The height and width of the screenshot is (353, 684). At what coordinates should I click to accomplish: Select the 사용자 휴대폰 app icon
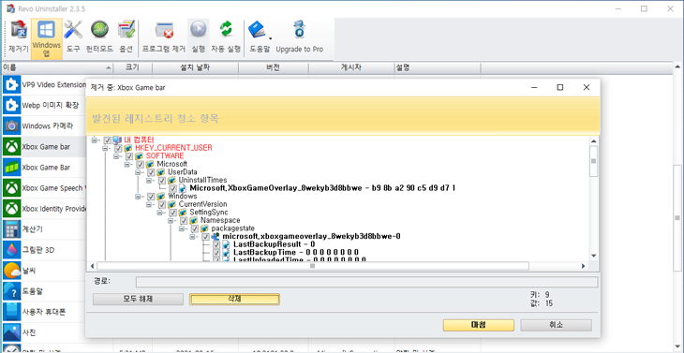point(11,312)
